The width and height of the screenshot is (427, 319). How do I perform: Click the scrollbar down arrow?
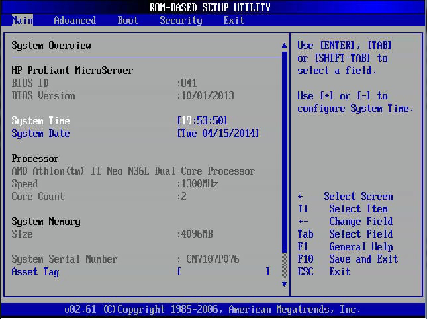coord(284,285)
